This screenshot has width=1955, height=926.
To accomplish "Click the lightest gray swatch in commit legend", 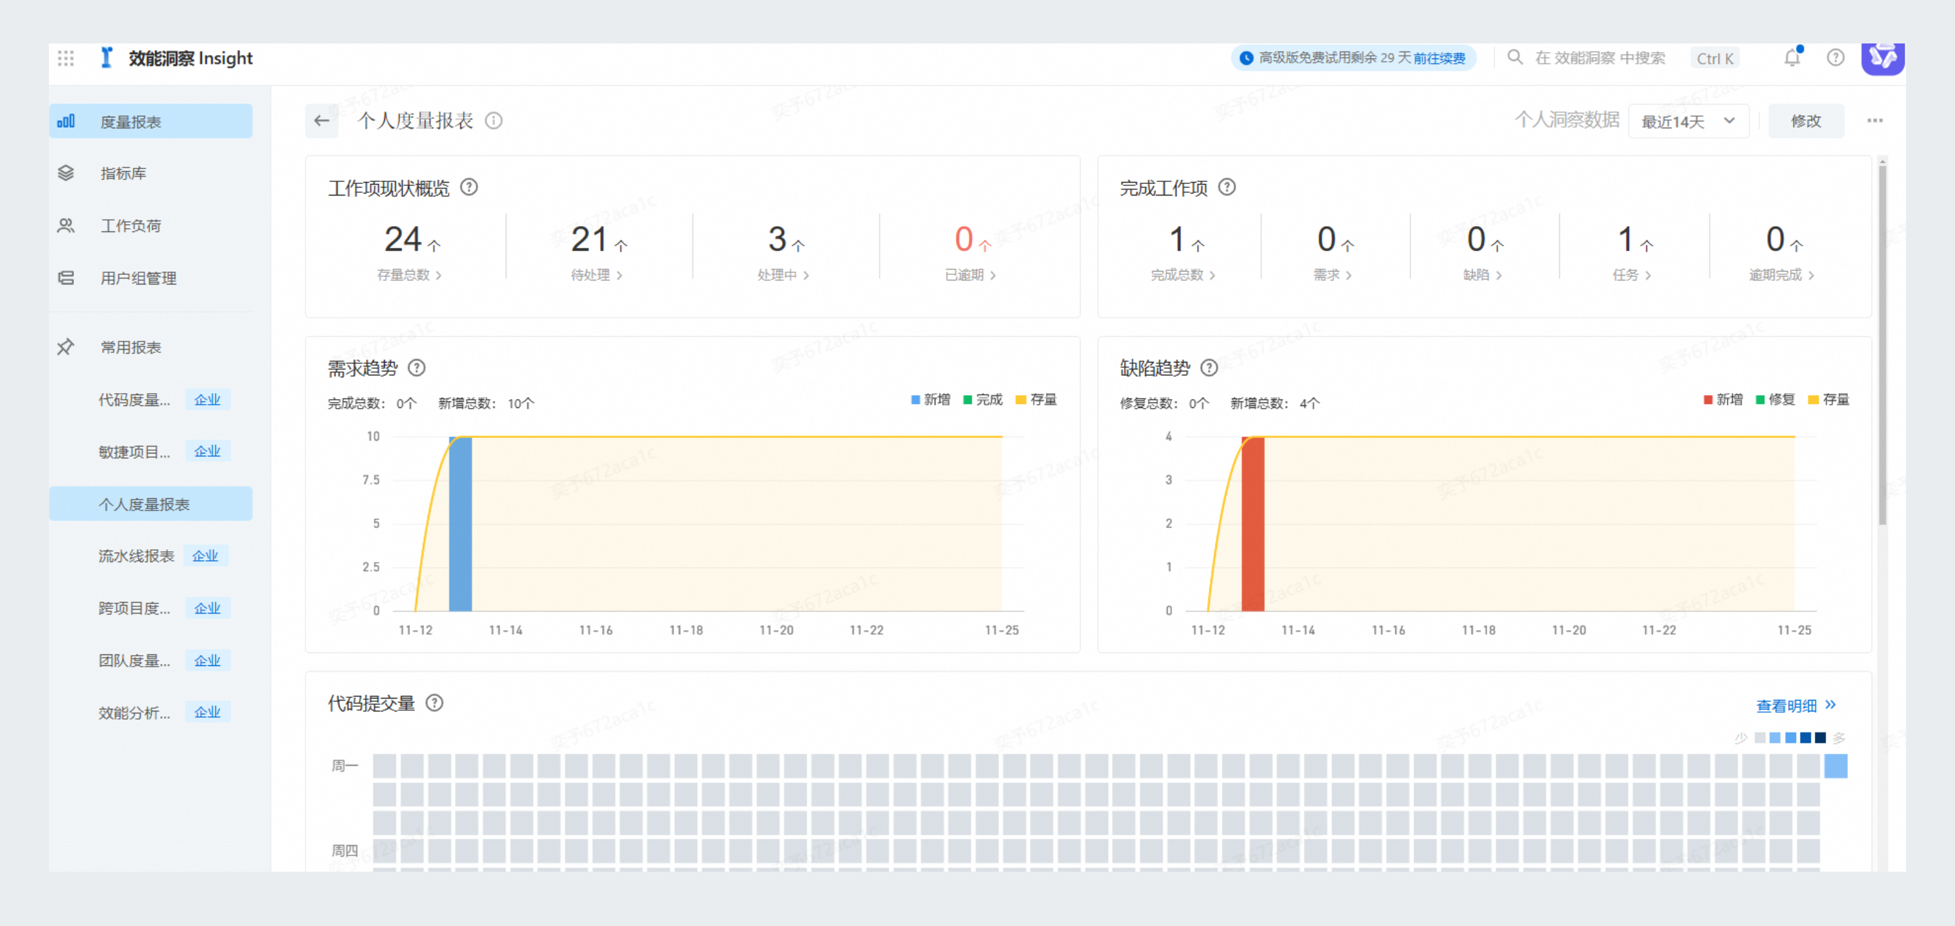I will pyautogui.click(x=1759, y=738).
